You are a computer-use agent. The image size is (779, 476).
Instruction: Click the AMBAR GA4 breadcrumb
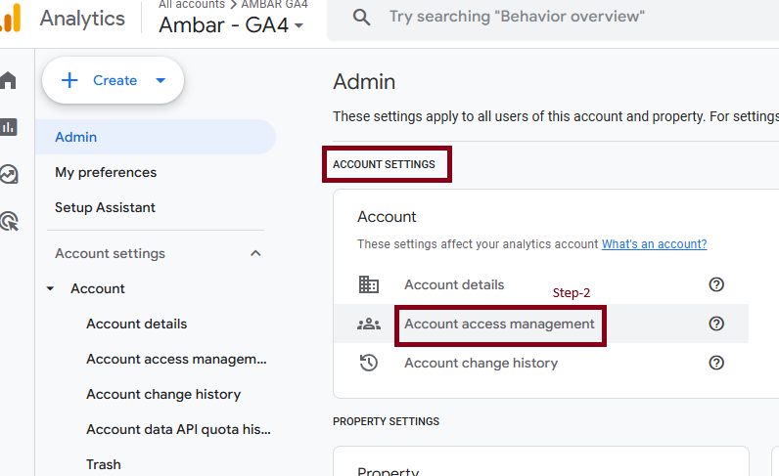coord(274,5)
